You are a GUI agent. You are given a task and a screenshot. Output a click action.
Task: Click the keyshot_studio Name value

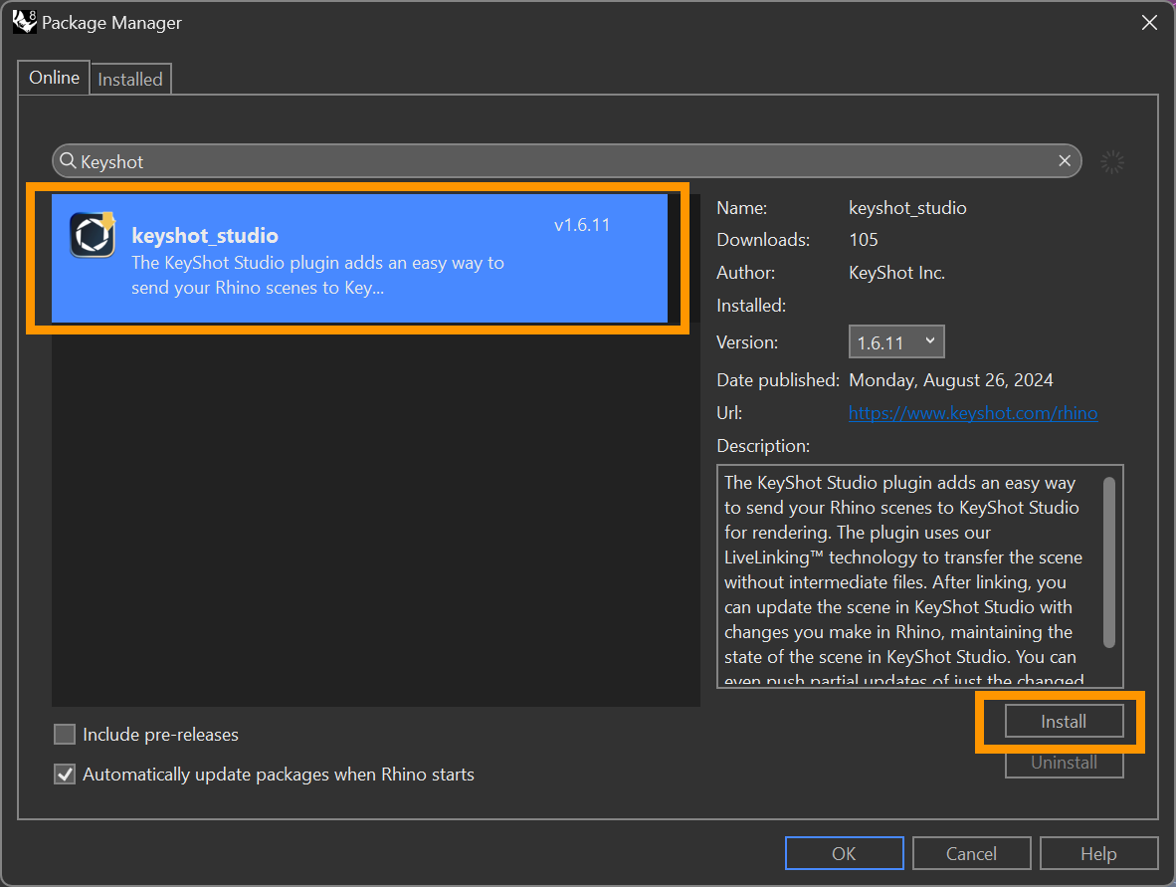point(907,208)
